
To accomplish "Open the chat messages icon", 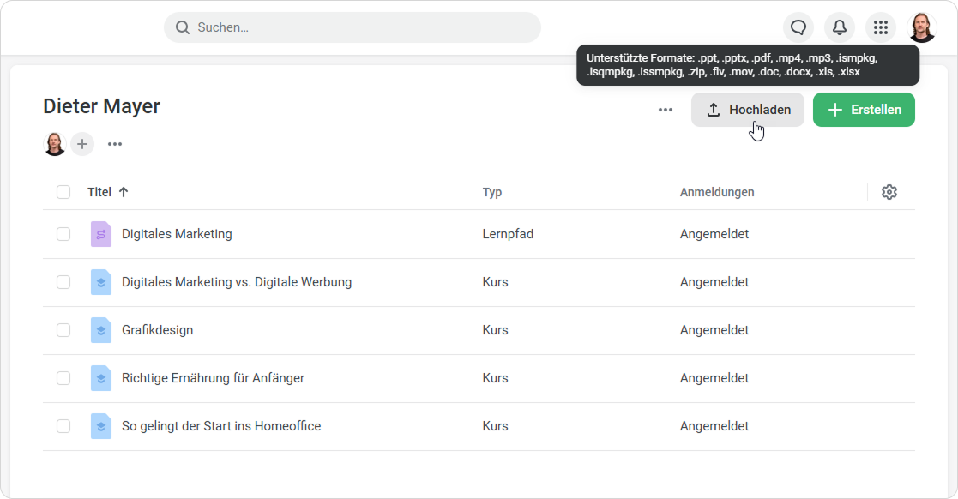I will point(798,27).
